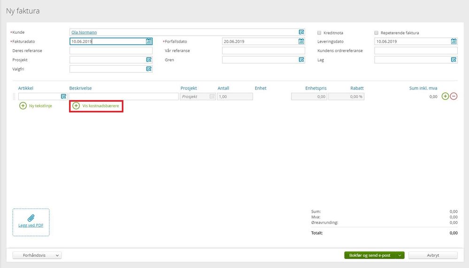
Task: Open the Valgfri lookup icon
Action: (149, 69)
